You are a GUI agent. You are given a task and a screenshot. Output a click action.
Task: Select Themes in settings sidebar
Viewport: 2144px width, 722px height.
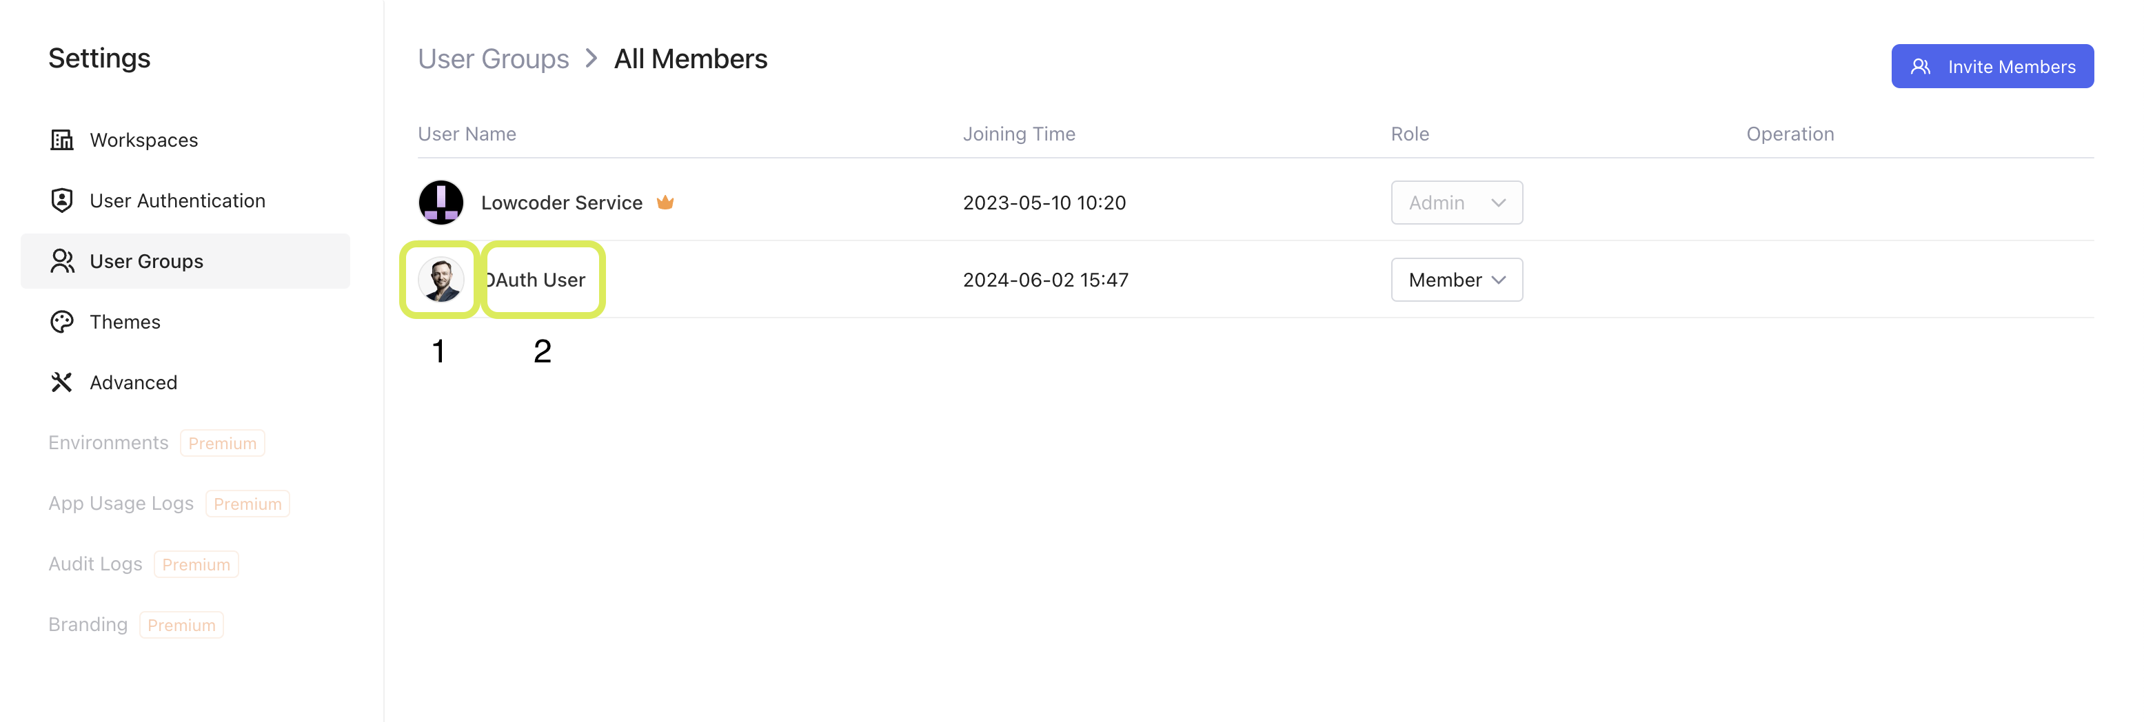pos(125,322)
